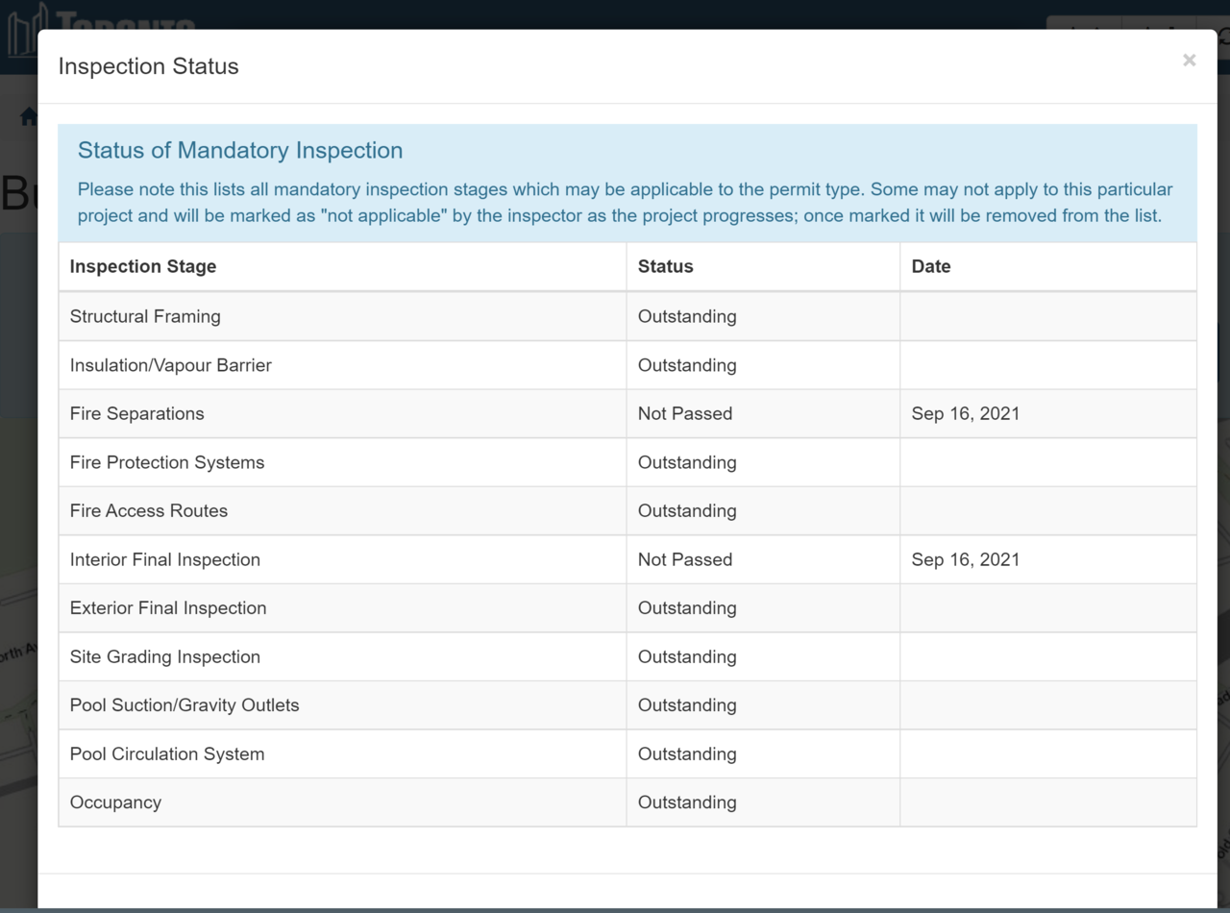This screenshot has height=913, width=1230.
Task: Select Pool Suction/Gravity Outlets row
Action: 627,704
